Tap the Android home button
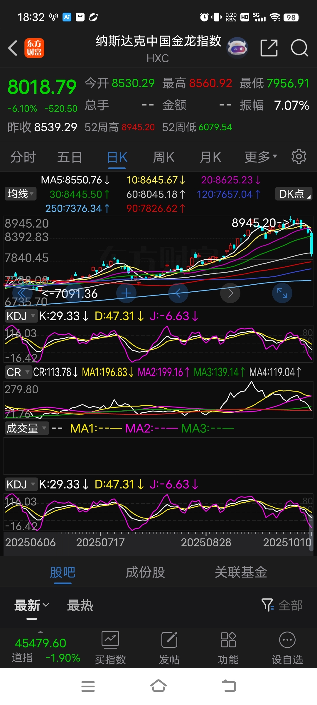The image size is (317, 705). [x=158, y=686]
